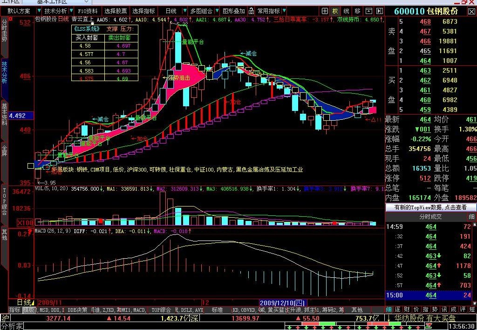Select the 势 tab in the right panel bottom row
477x330 pixels.
pyautogui.click(x=435, y=309)
